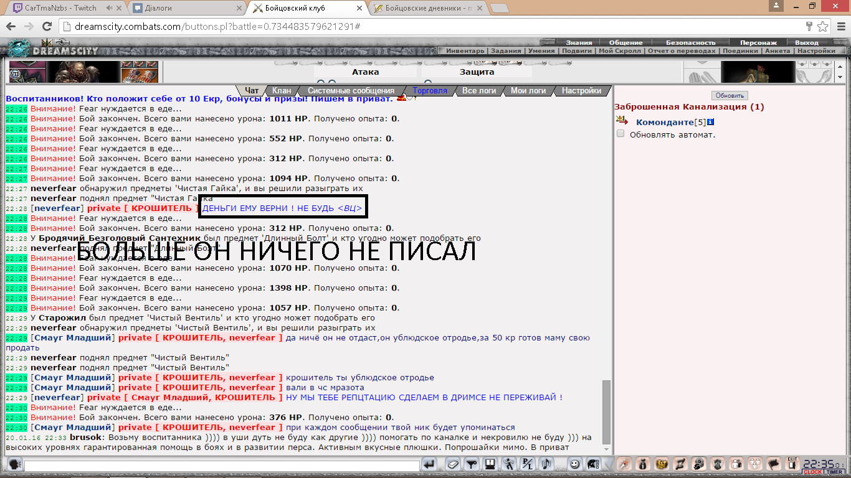Switch to the Бойцовские дневники browser tab

pyautogui.click(x=427, y=8)
